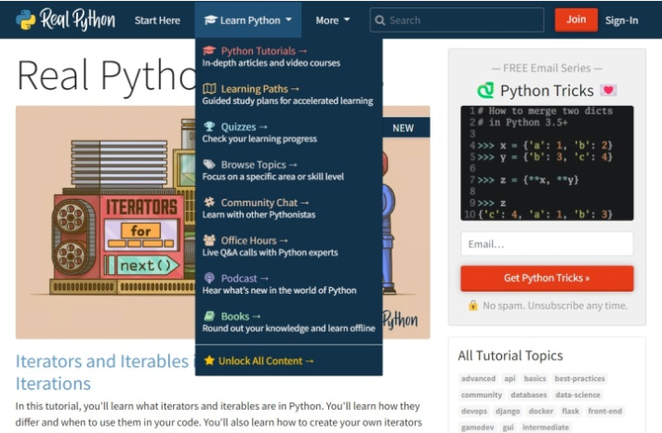Click the Real Python snake logo
The image size is (662, 433).
coord(26,20)
